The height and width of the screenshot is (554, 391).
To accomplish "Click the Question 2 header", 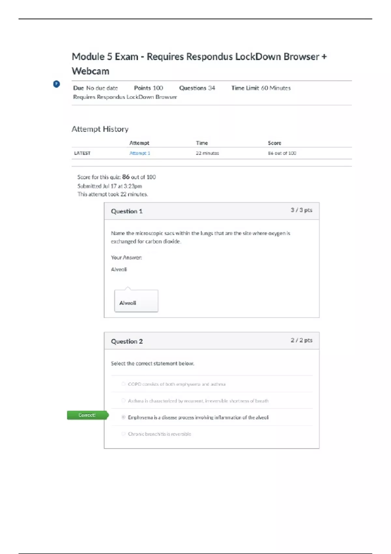I will coord(127,341).
